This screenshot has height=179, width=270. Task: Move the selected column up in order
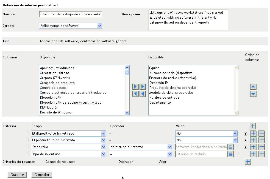tap(253, 87)
